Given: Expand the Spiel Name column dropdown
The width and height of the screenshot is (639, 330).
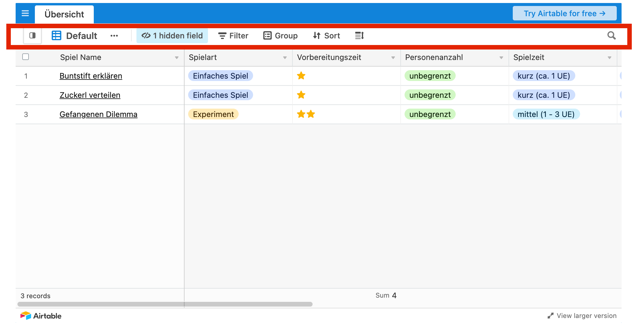Looking at the screenshot, I should (177, 58).
